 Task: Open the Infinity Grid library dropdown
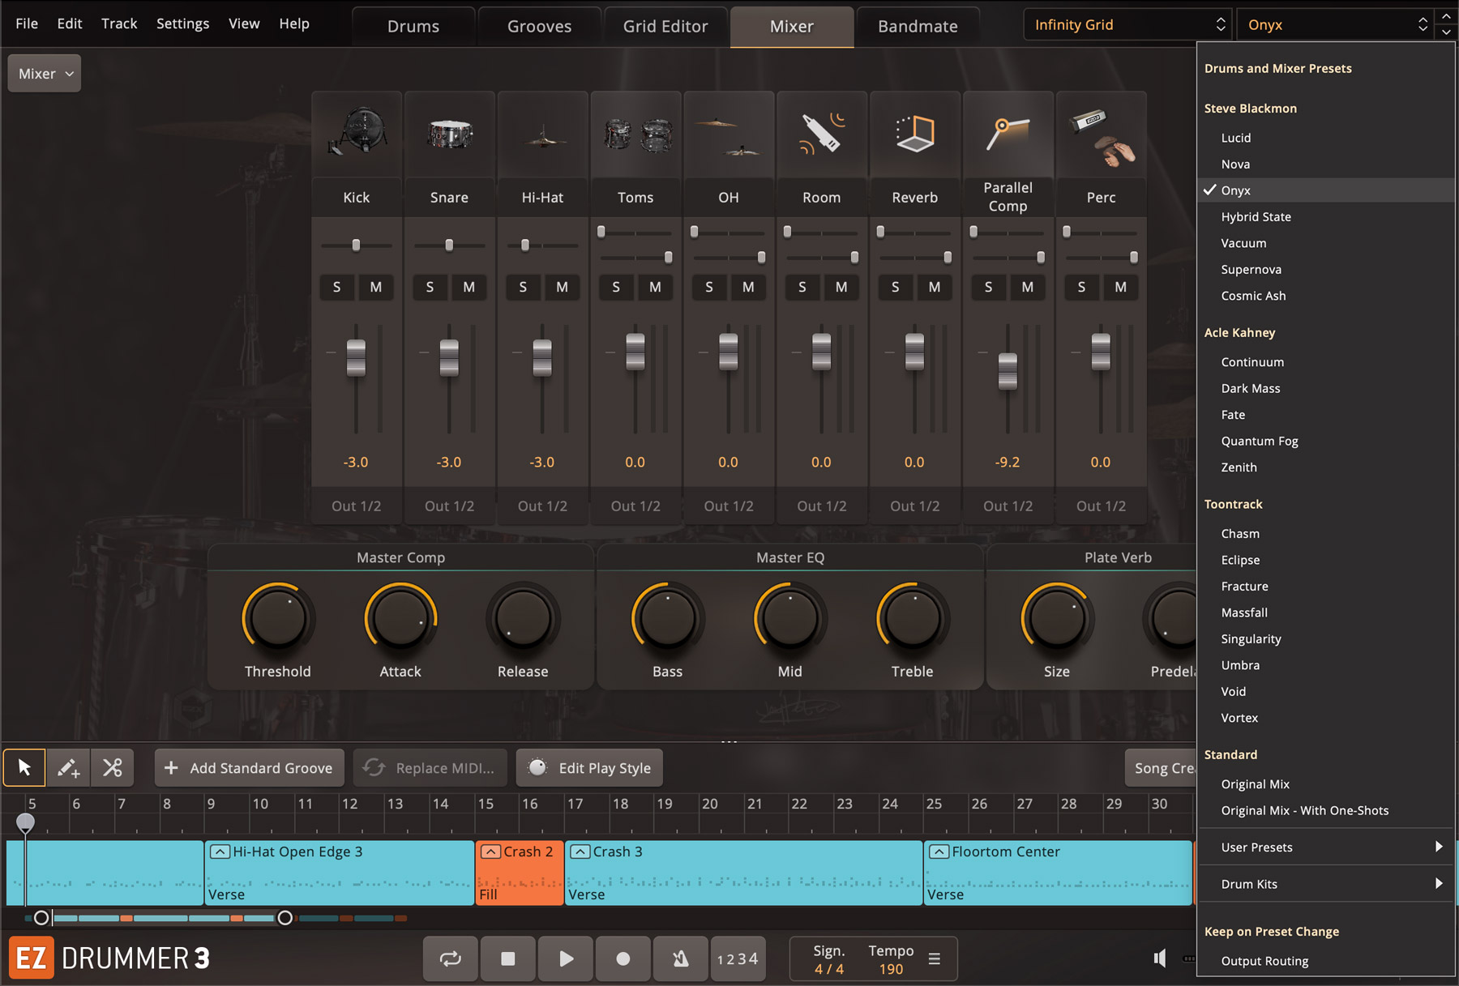click(x=1127, y=25)
